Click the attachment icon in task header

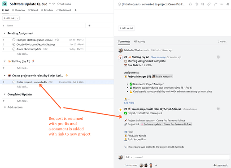196,4
